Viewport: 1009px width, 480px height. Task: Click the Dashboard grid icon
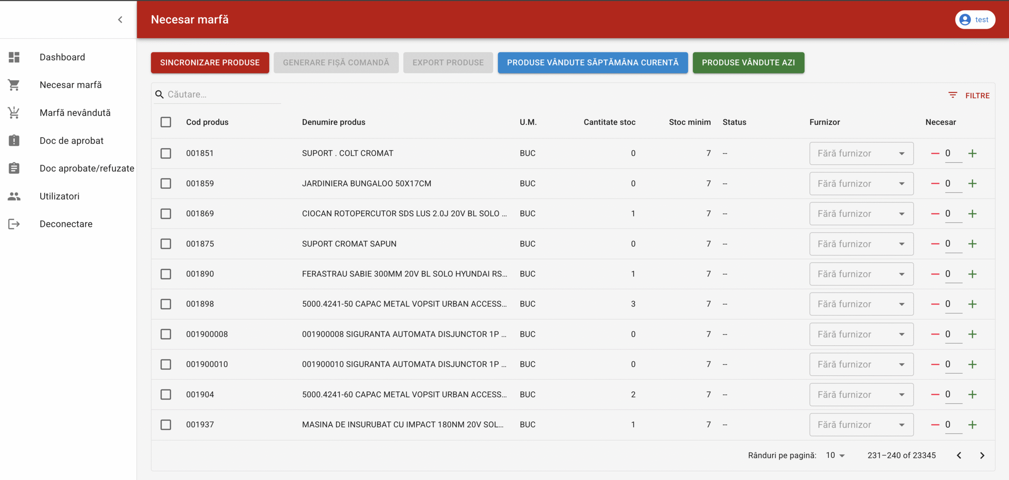click(x=14, y=57)
